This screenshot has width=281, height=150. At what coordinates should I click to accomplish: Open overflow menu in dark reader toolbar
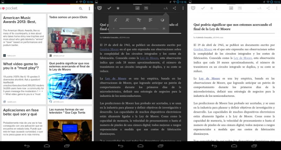[x=183, y=8]
